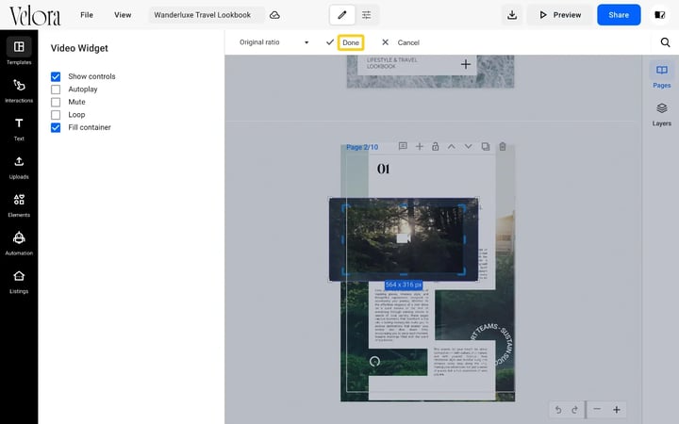Screen dimensions: 679x424
Task: Open the Templates panel
Action: pyautogui.click(x=19, y=51)
